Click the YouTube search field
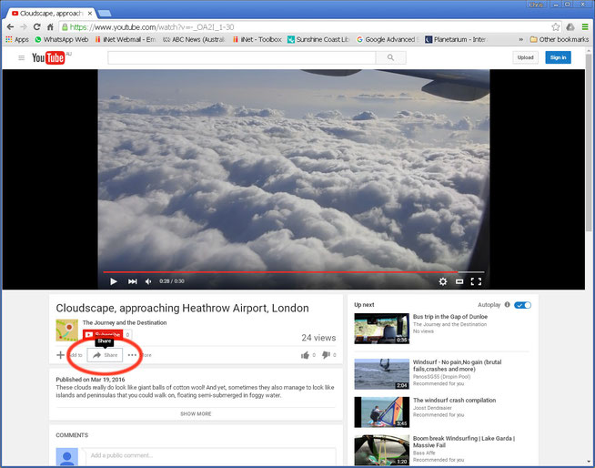Image resolution: width=595 pixels, height=468 pixels. coord(242,57)
